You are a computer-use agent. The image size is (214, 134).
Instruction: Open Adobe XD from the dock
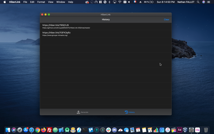pyautogui.click(x=179, y=130)
